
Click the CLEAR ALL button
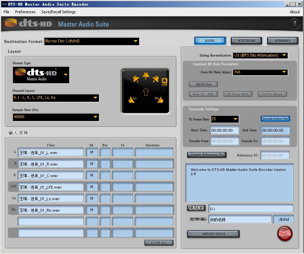(159, 243)
